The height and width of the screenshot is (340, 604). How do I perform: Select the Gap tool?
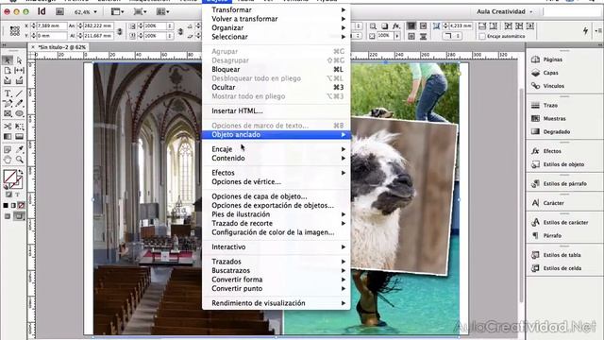point(19,71)
